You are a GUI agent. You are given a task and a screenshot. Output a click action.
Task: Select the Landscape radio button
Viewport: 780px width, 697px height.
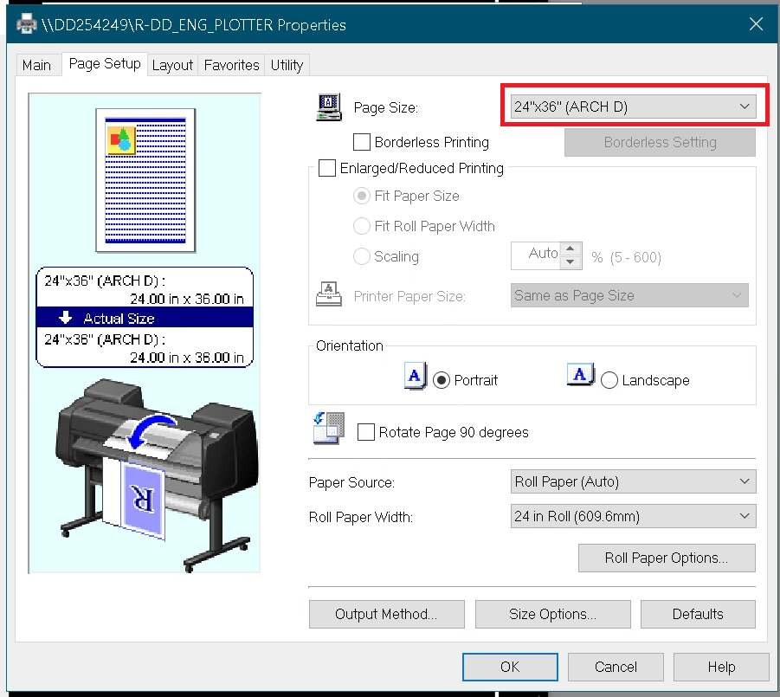click(609, 379)
